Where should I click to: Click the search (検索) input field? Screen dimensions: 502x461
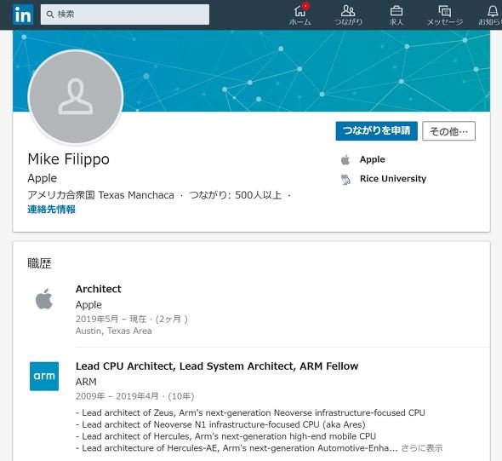tap(125, 14)
